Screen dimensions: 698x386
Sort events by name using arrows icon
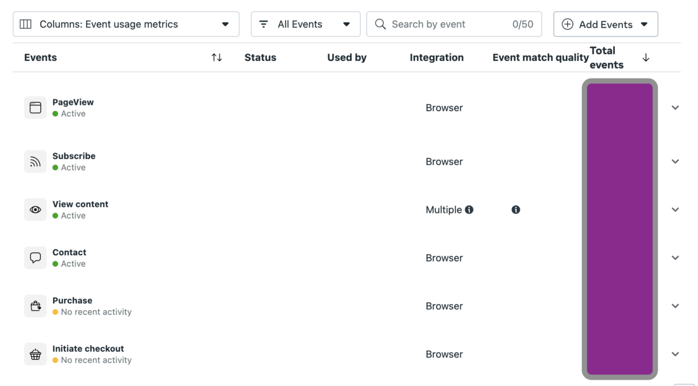click(x=216, y=58)
